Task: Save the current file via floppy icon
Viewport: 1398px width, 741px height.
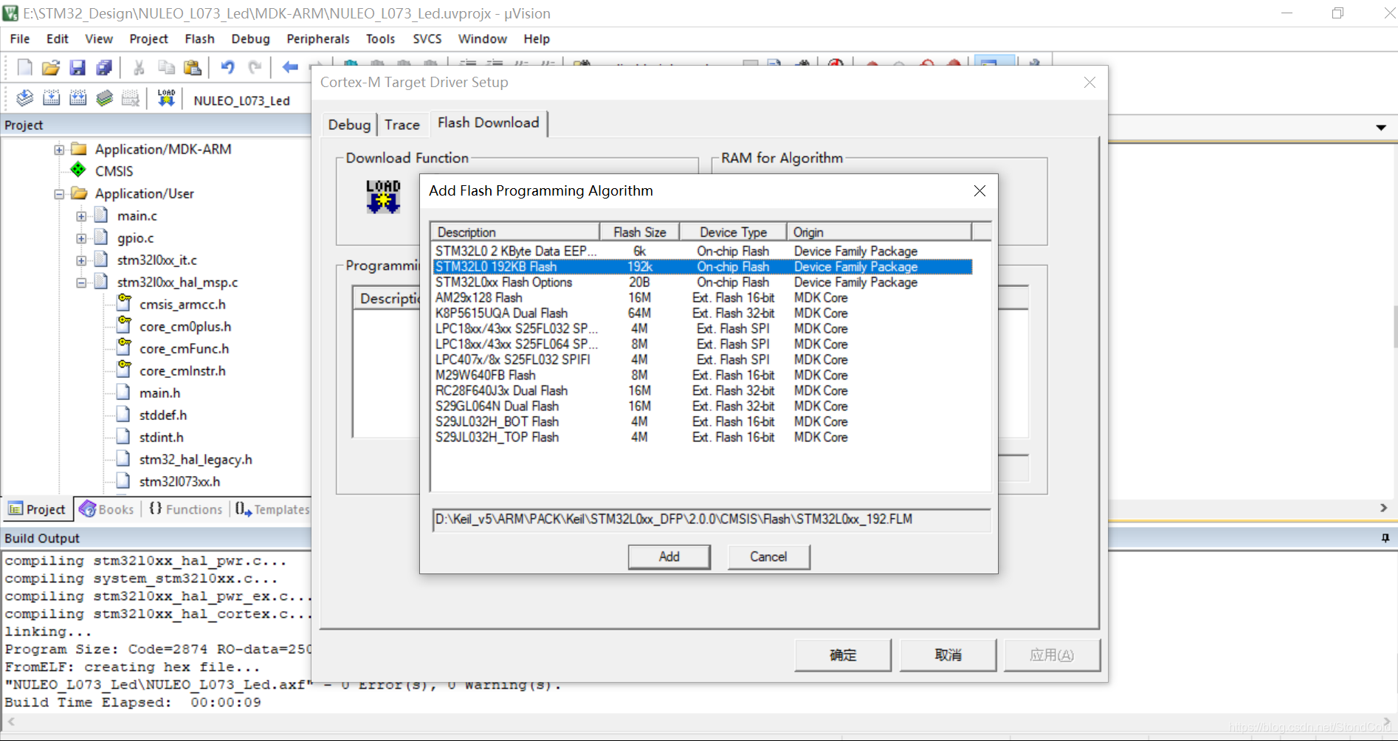Action: click(78, 68)
